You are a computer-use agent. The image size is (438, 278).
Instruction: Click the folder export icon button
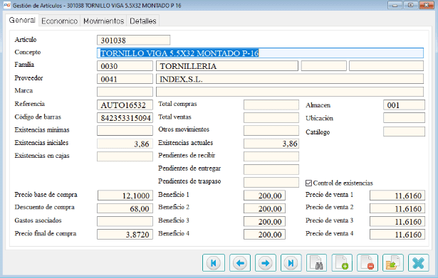tap(393, 262)
